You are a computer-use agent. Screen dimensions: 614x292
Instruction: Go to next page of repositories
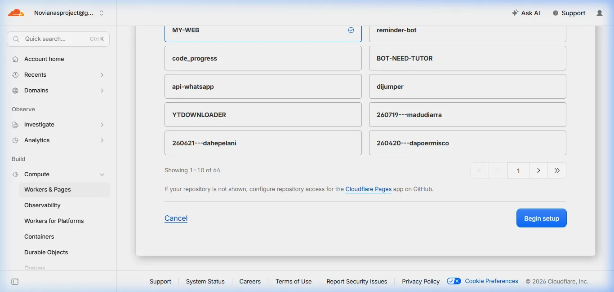pos(538,170)
